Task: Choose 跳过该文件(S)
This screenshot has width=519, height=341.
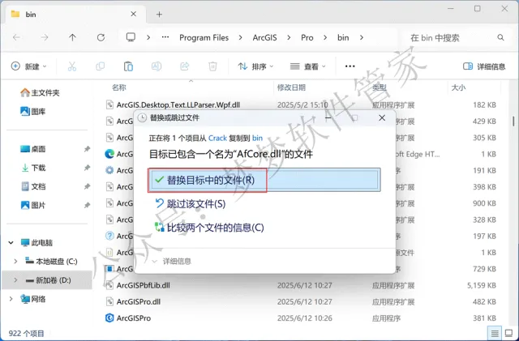Action: (x=191, y=204)
